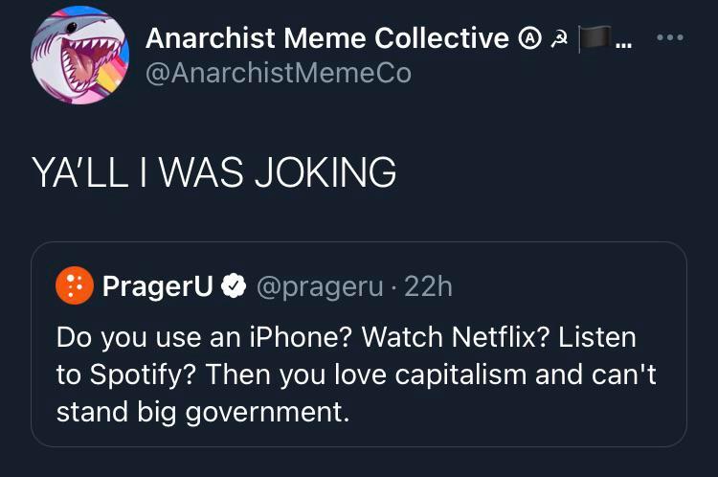Click the 22h timestamp
This screenshot has height=477, width=718.
pos(428,285)
